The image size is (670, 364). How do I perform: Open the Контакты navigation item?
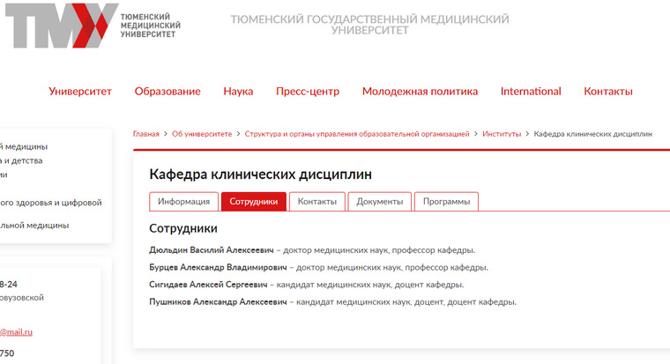pyautogui.click(x=608, y=91)
